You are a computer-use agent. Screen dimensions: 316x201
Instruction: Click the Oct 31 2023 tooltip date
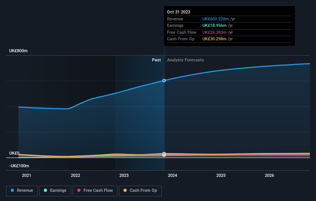pos(179,12)
